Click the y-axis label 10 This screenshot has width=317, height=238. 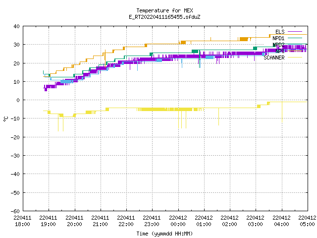[16, 82]
